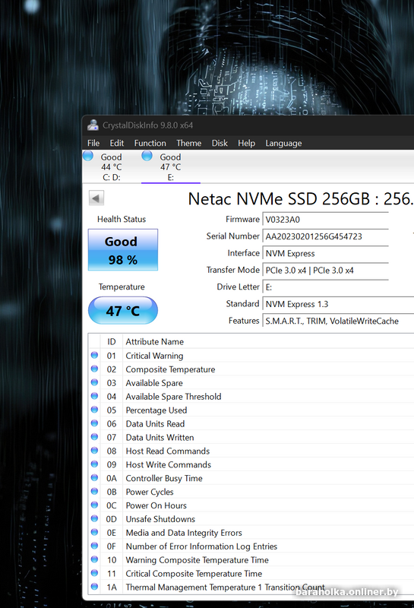The width and height of the screenshot is (414, 608).
Task: Click the Interface field NVM Express
Action: 326,253
